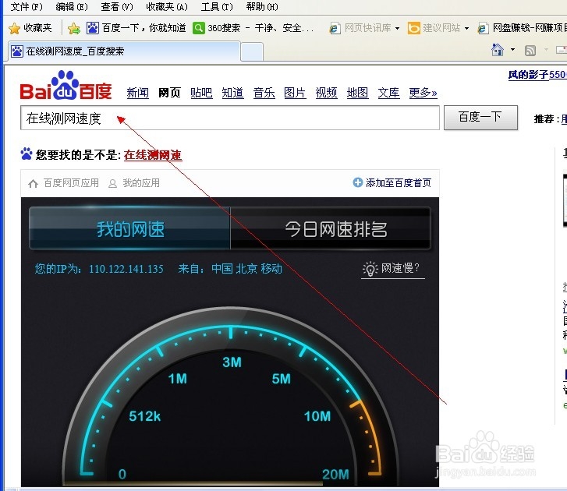The width and height of the screenshot is (567, 491).
Task: Go to Baidu 音乐
Action: (264, 93)
